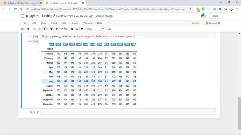241x135 pixels.
Task: Move selected cell down arrow
Action: coord(56,29)
